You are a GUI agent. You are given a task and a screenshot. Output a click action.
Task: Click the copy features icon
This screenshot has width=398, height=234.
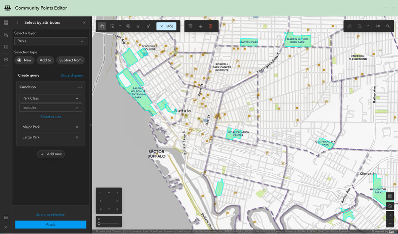[350, 26]
